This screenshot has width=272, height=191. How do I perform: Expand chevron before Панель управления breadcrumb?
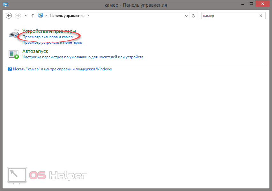tap(46, 16)
